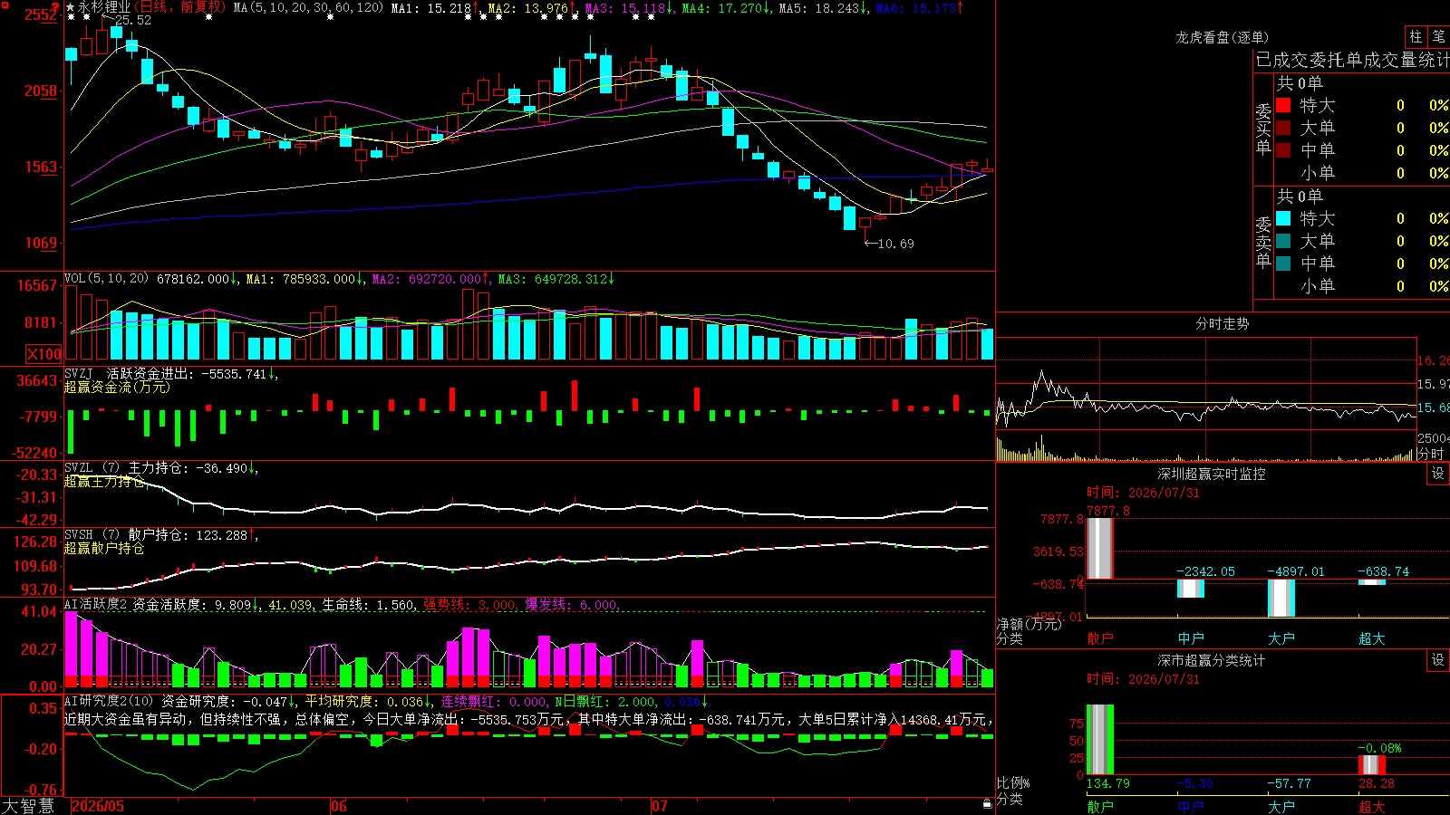The image size is (1450, 815).
Task: Click the 委卖单 section label
Action: [1263, 242]
